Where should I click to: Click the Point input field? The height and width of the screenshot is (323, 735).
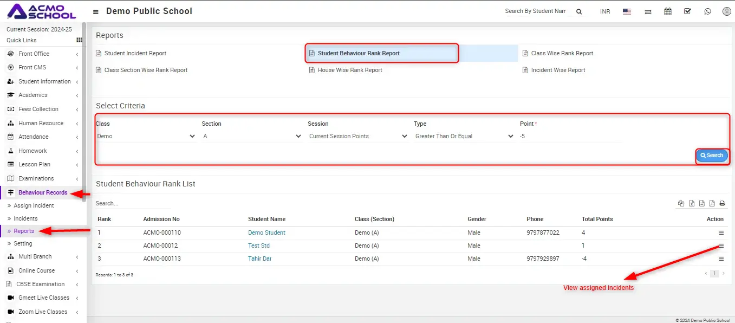click(569, 137)
